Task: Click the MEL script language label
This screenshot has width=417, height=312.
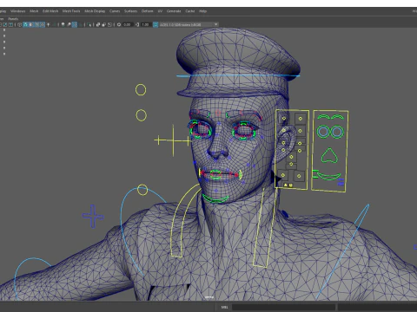Action: [x=224, y=307]
